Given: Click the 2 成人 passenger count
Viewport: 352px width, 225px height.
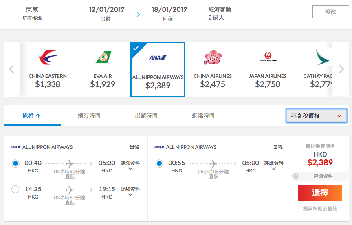Looking at the screenshot, I should (x=216, y=18).
